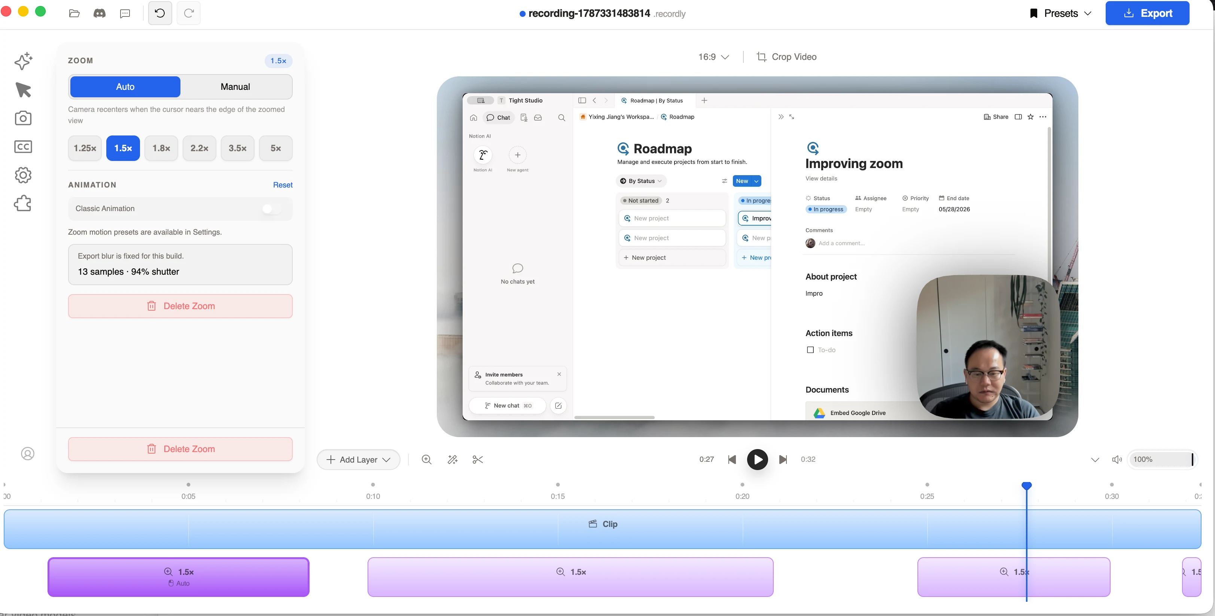The image size is (1215, 616).
Task: Open the 16:9 aspect ratio dropdown
Action: pyautogui.click(x=714, y=57)
